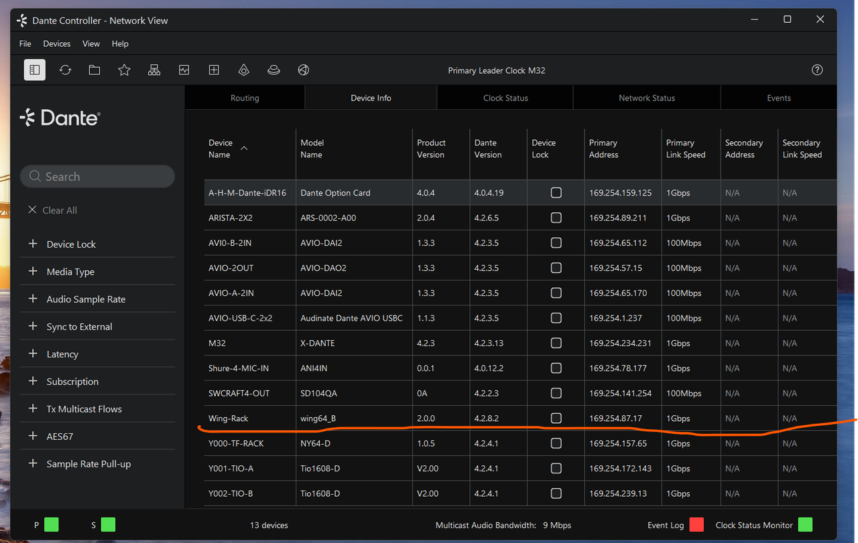Open the folder icon to load preset

pyautogui.click(x=95, y=70)
